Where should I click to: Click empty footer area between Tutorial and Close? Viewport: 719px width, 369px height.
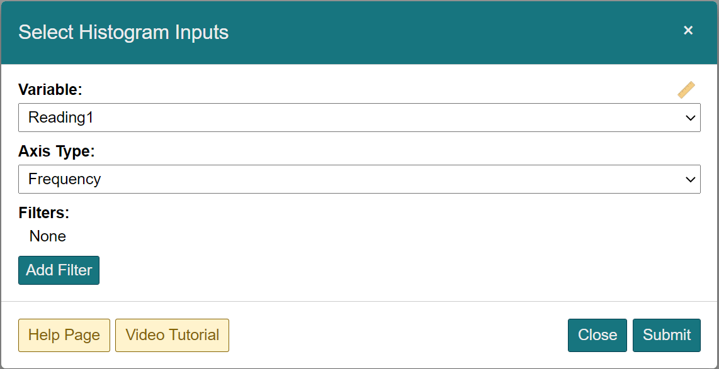397,335
